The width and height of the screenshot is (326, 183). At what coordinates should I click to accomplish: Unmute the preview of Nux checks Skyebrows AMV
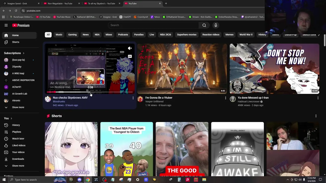[x=130, y=48]
